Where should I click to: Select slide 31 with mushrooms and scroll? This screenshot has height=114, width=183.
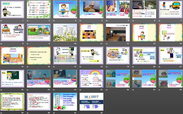pos(65,102)
